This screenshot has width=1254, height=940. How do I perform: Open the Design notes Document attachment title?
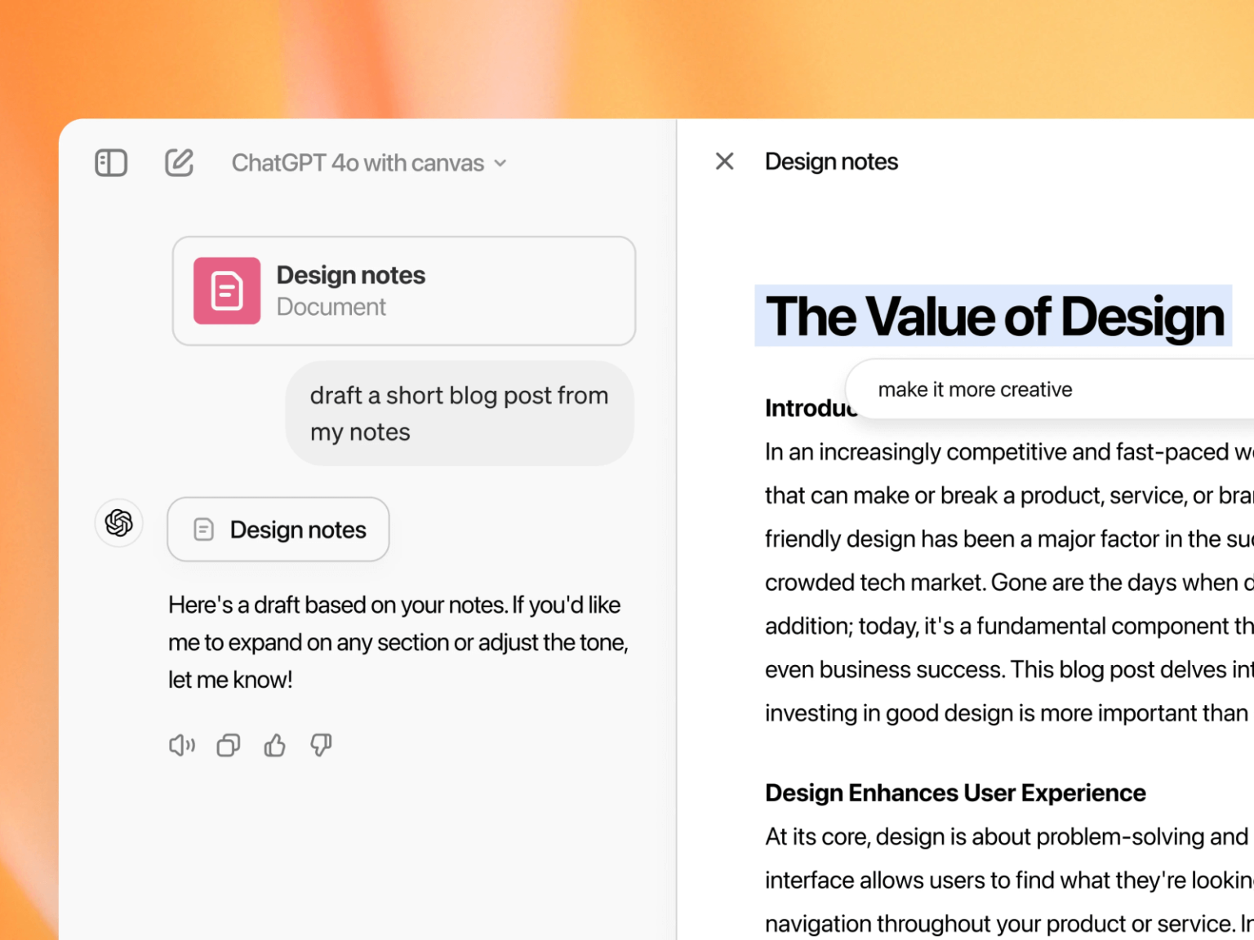[350, 276]
